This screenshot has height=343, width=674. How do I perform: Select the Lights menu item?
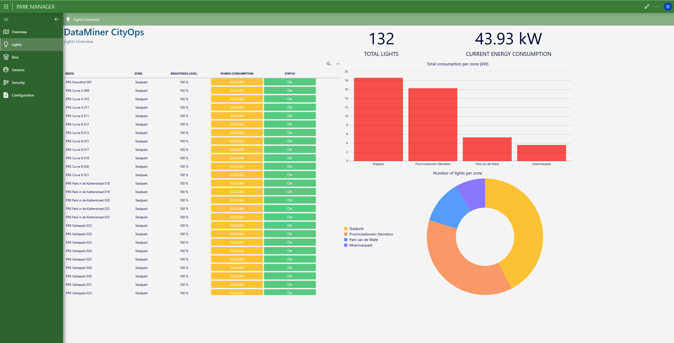pyautogui.click(x=17, y=45)
